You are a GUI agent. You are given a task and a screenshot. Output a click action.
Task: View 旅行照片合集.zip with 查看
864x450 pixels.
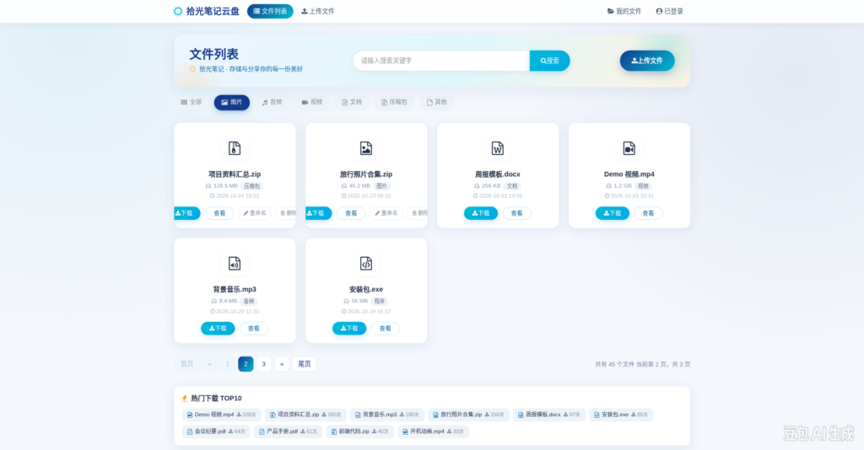[x=351, y=213]
